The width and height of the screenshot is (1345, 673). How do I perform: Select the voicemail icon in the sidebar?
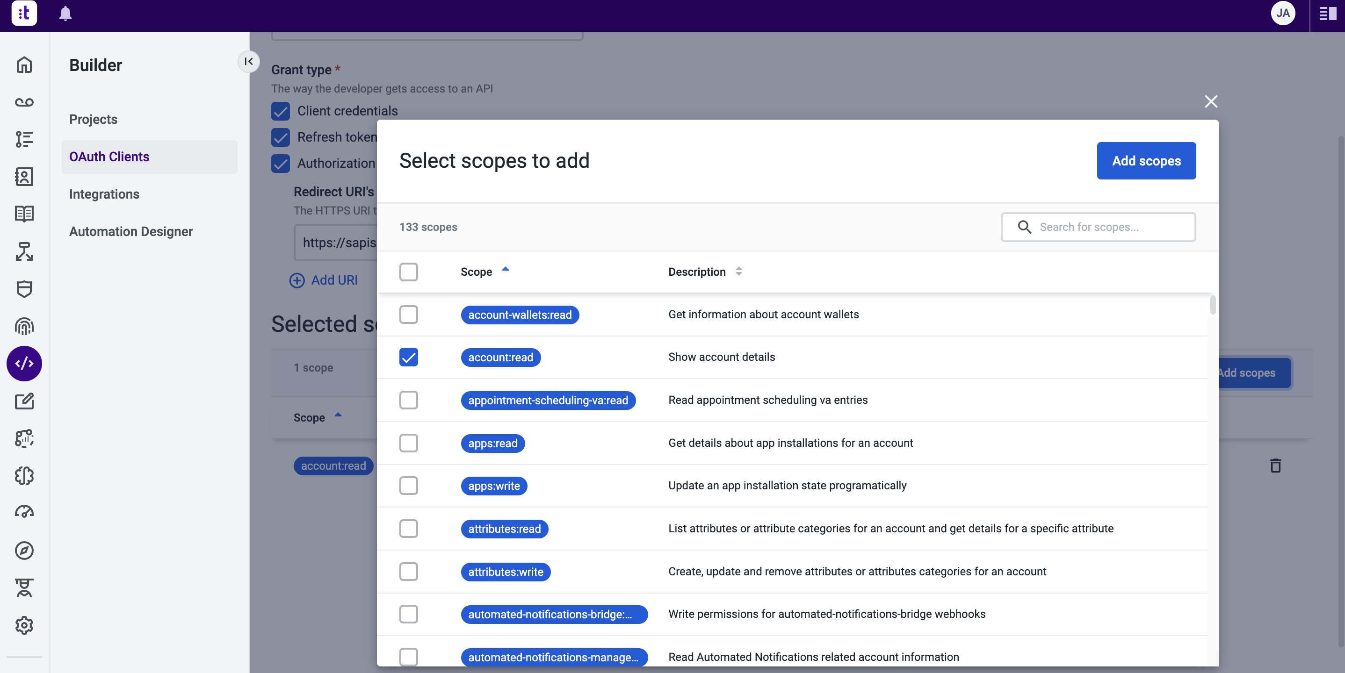[24, 102]
